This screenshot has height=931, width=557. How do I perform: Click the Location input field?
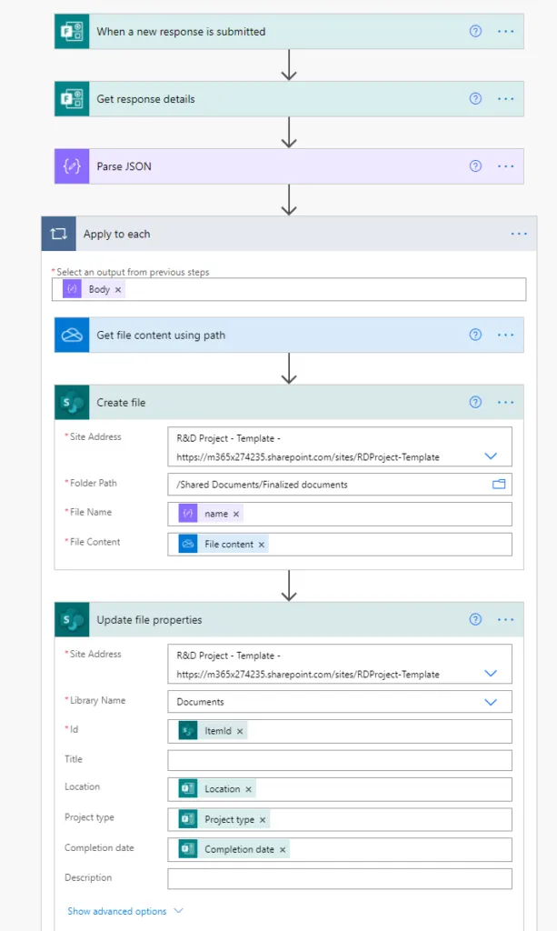339,790
